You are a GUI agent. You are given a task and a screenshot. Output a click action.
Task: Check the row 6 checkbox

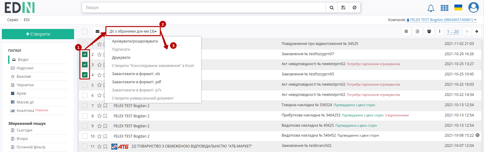pyautogui.click(x=85, y=95)
